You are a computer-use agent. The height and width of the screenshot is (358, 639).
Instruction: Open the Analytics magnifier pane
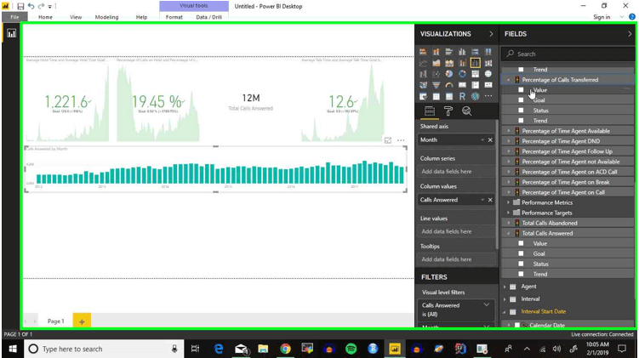coord(466,111)
